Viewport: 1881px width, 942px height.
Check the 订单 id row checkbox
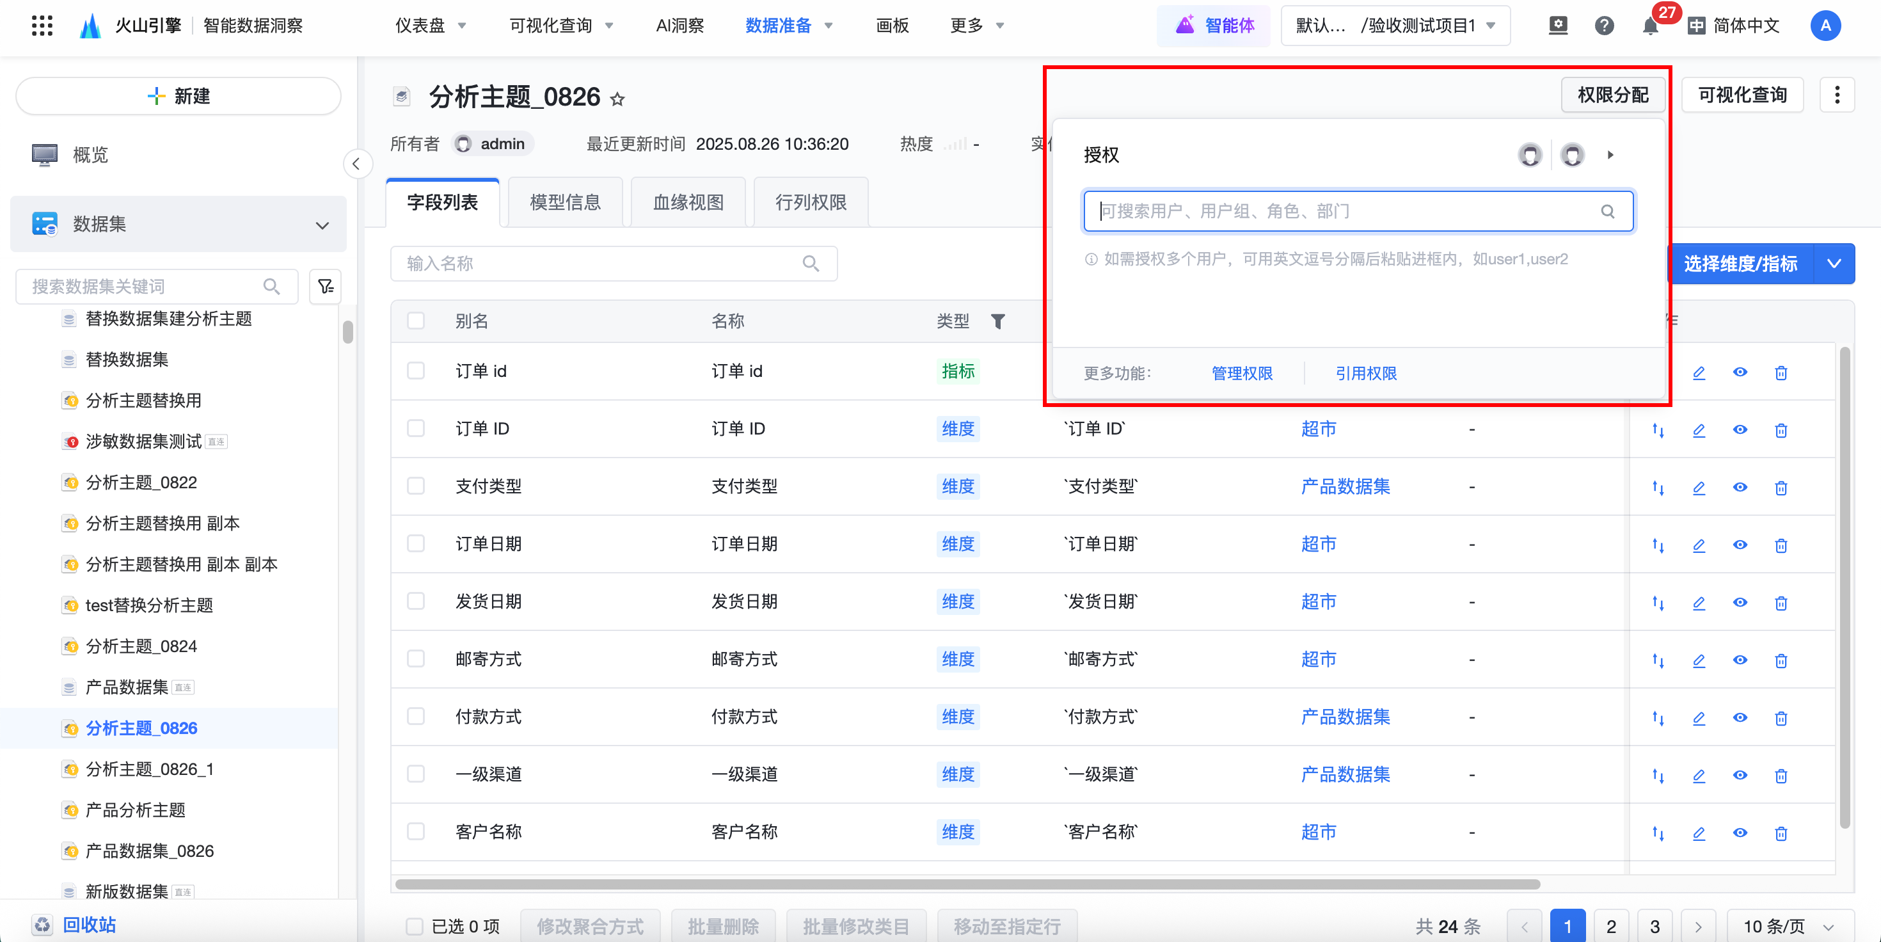click(417, 371)
